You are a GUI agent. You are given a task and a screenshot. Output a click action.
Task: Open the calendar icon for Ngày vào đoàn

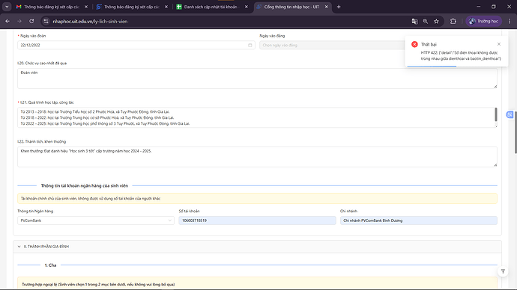(250, 45)
